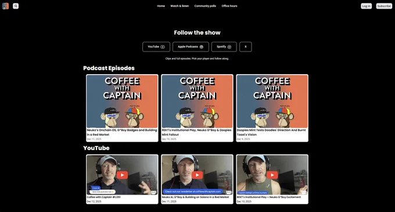Open the 'Neuko's Onchain OS' episode artwork
Viewport: 395px width, 212px height.
point(122,101)
